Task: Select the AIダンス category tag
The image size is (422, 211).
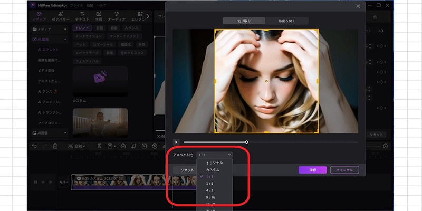Action: 131,28
